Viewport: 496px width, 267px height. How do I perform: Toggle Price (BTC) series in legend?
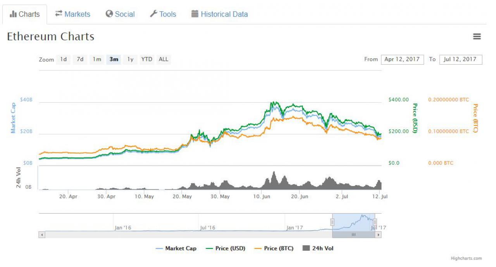pos(274,248)
